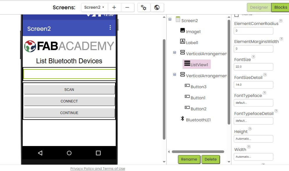Switch to Blocks view
Image resolution: width=289 pixels, height=171 pixels.
tap(281, 7)
